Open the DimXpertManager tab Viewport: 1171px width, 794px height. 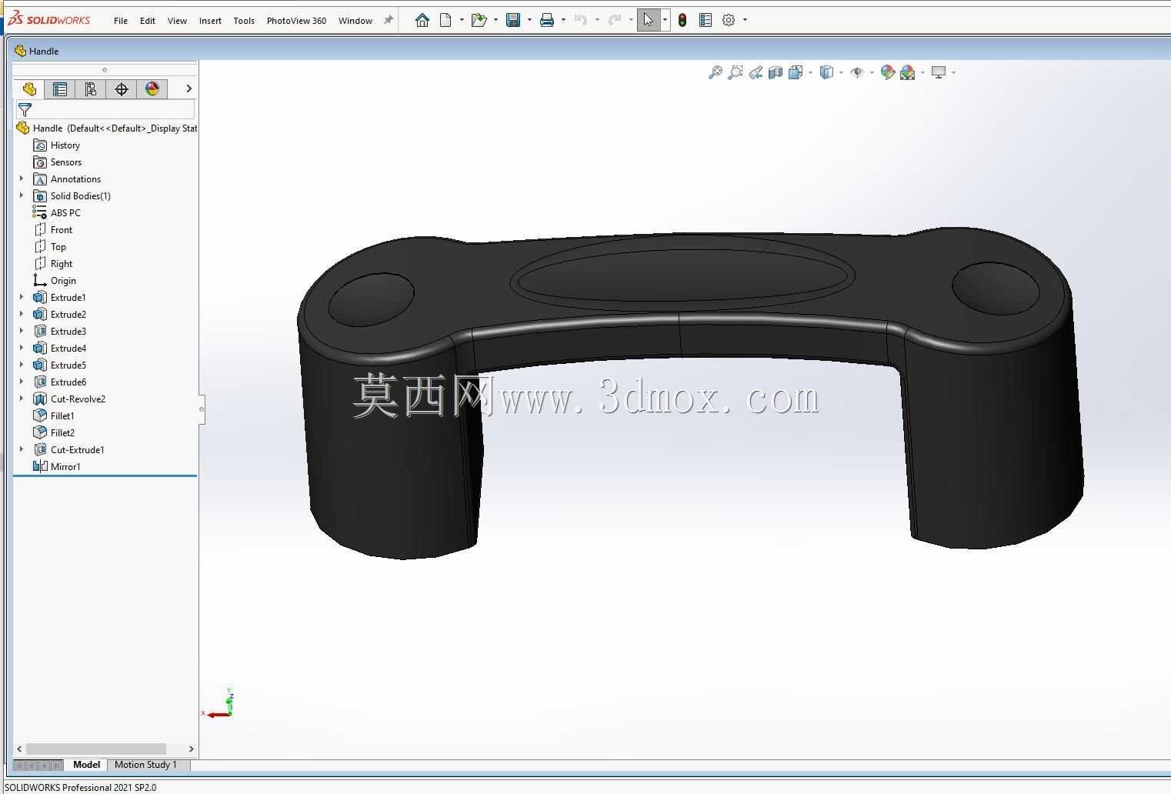coord(122,89)
